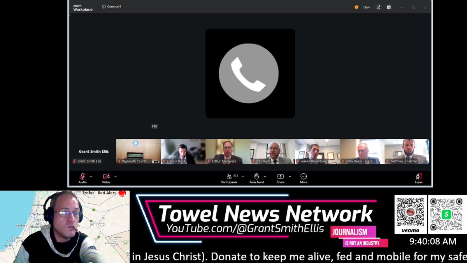Click the Gov label in title bar
Image resolution: width=467 pixels, height=263 pixels.
[x=367, y=7]
